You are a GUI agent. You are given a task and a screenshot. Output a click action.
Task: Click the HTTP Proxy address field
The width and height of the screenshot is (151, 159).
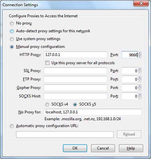pos(75,55)
